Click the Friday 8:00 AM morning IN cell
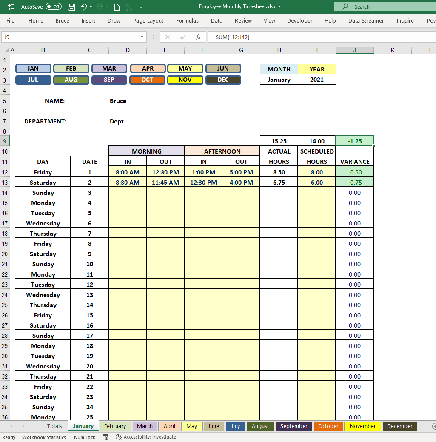This screenshot has height=442, width=436. tap(127, 172)
